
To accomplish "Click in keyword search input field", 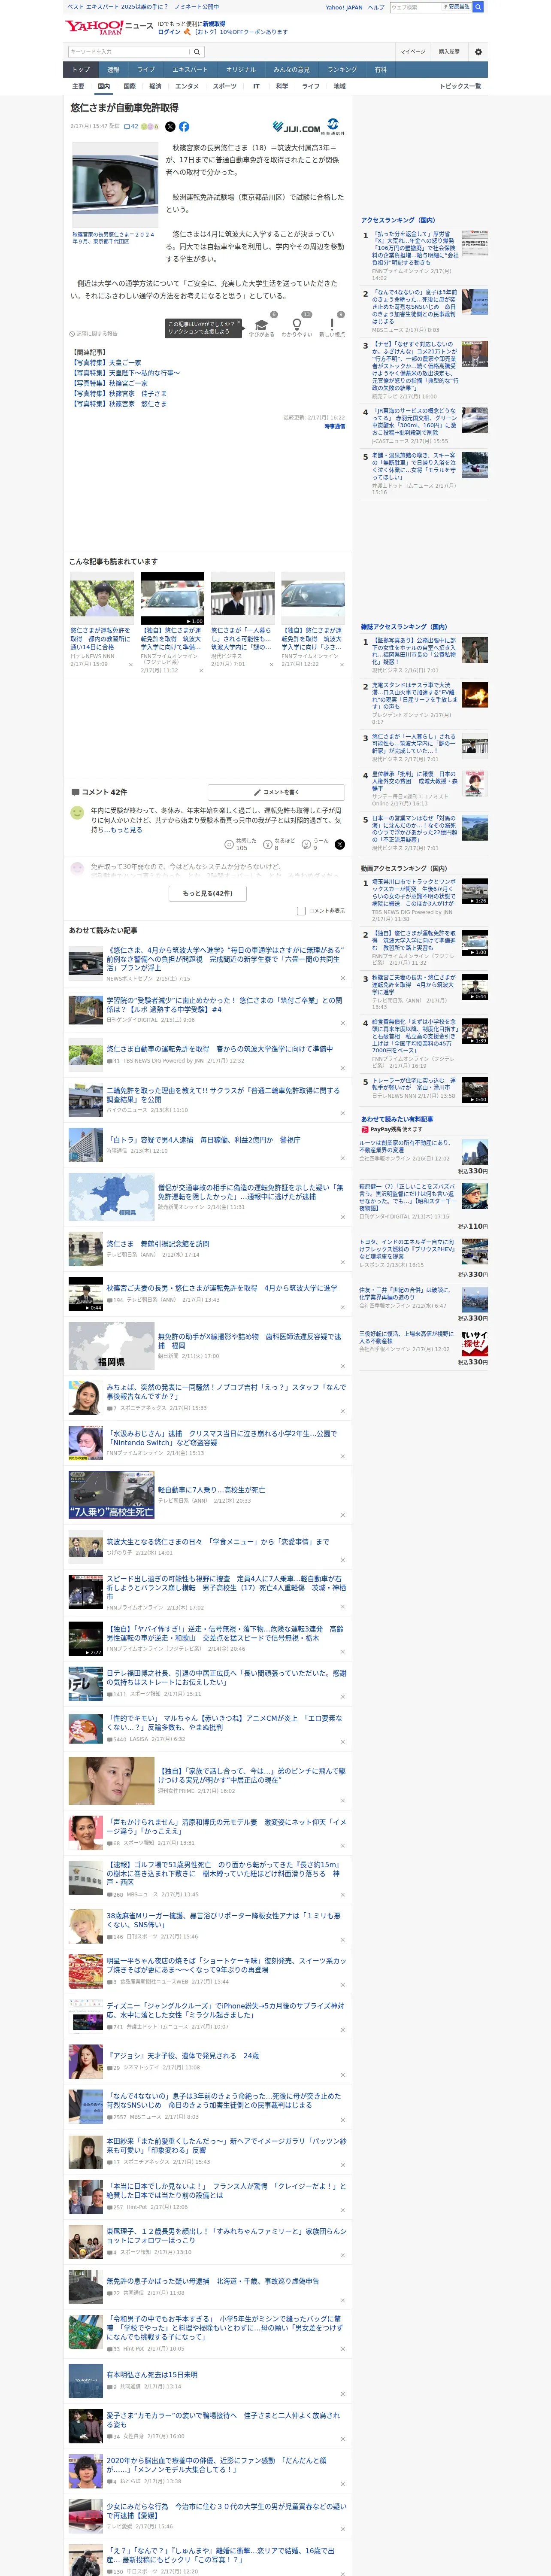I will (129, 52).
